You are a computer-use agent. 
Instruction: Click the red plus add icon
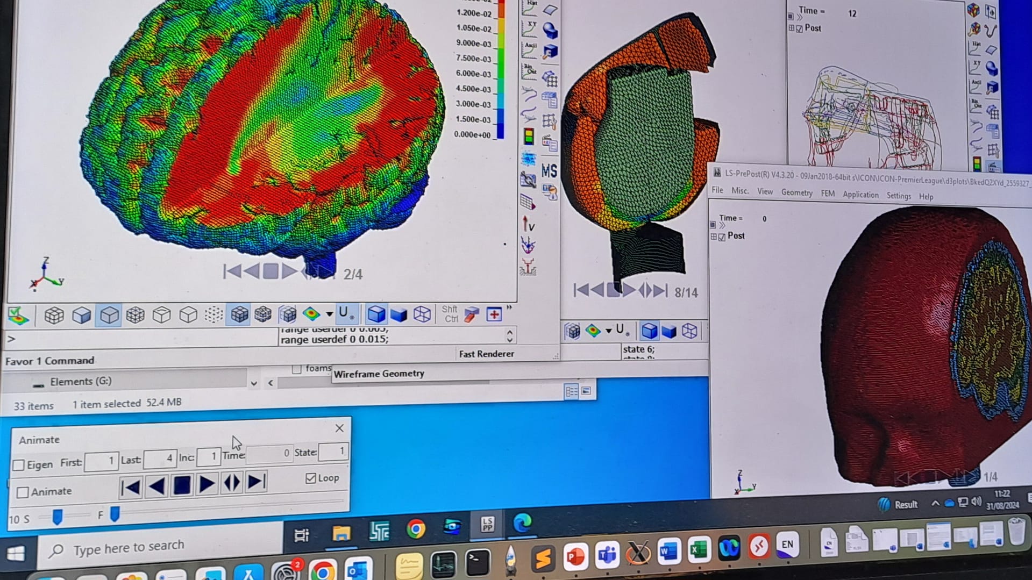point(494,314)
